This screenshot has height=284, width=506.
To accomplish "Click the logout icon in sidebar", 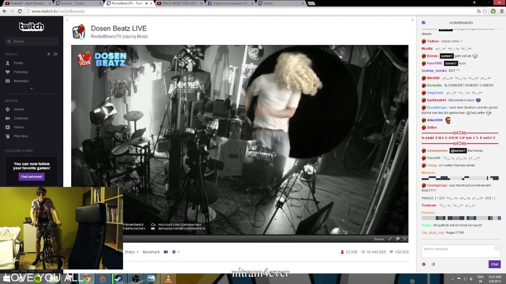I will (55, 54).
